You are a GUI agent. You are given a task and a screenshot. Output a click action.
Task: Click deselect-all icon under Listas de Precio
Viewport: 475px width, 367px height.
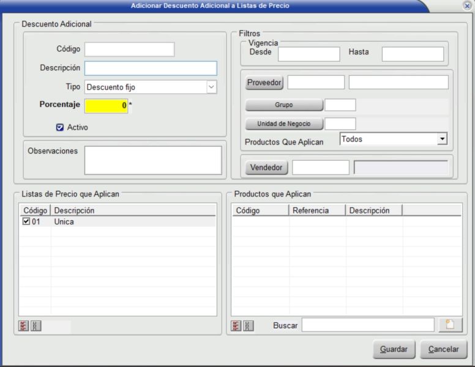36,326
